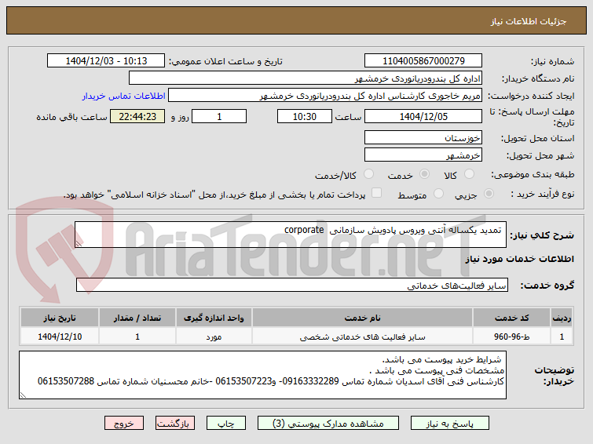Click the تعداد / مقدار column header
The image size is (593, 444).
(x=137, y=318)
